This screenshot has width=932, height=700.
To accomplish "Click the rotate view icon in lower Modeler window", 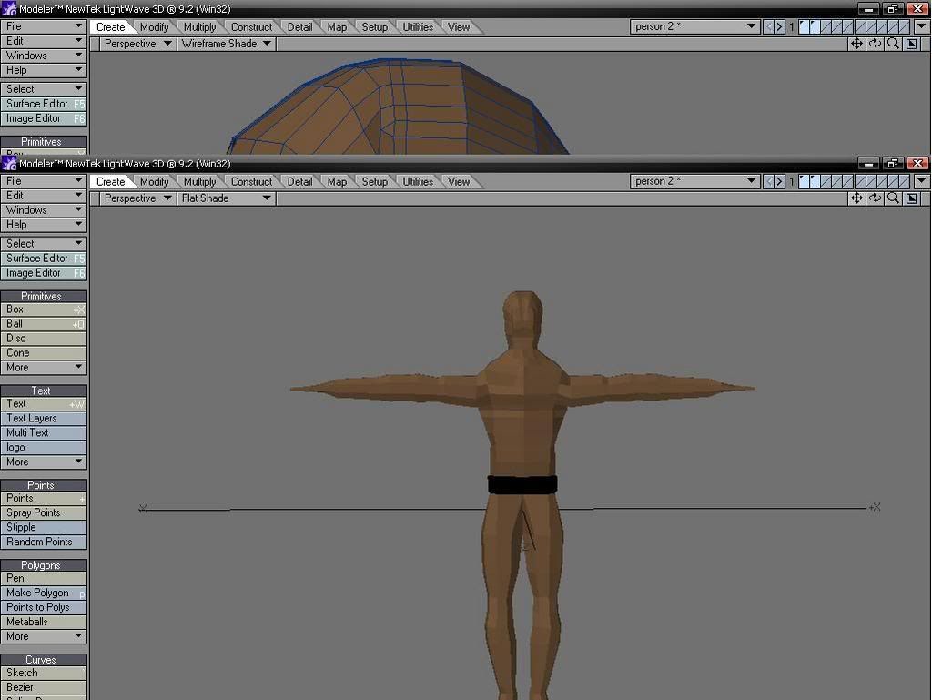I will coord(875,198).
